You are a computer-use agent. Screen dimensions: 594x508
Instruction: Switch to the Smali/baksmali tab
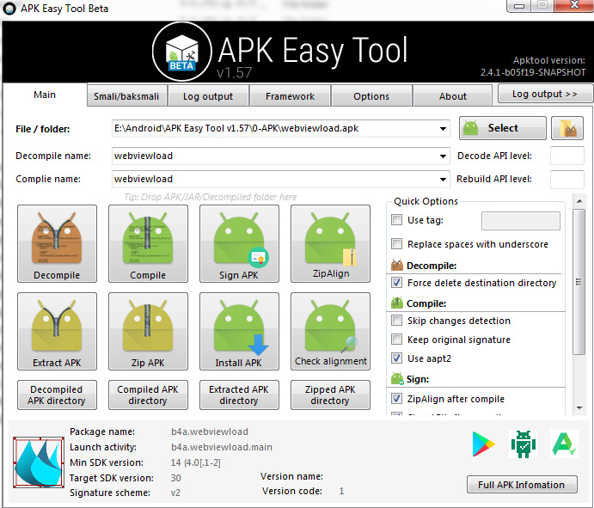point(126,96)
